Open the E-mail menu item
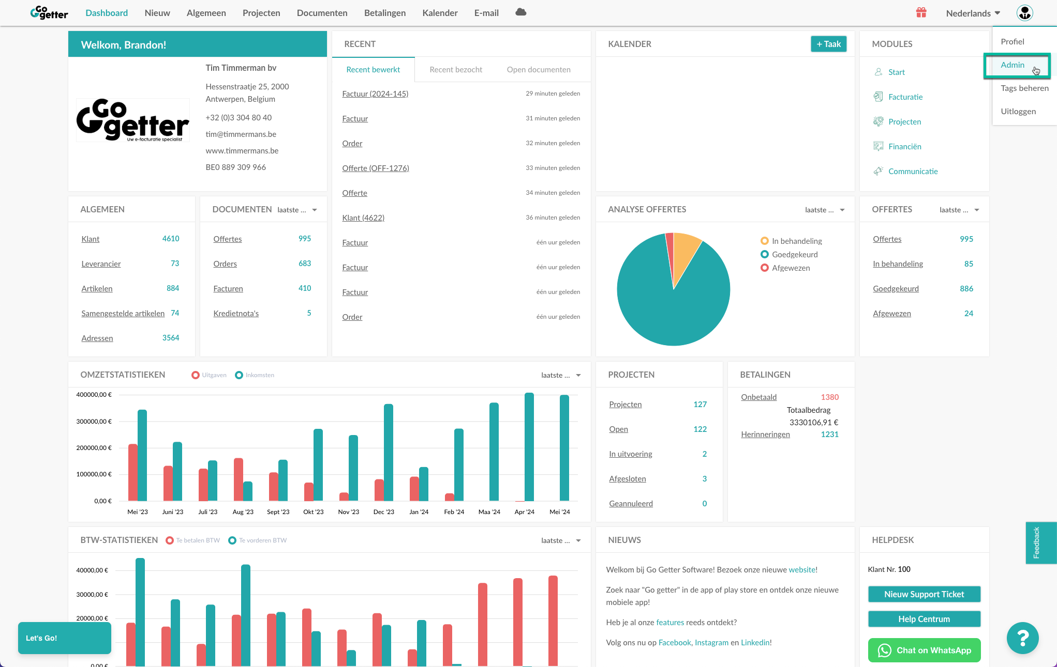The width and height of the screenshot is (1057, 667). (486, 13)
